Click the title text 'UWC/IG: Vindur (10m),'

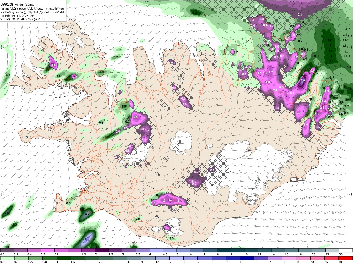tap(17, 4)
